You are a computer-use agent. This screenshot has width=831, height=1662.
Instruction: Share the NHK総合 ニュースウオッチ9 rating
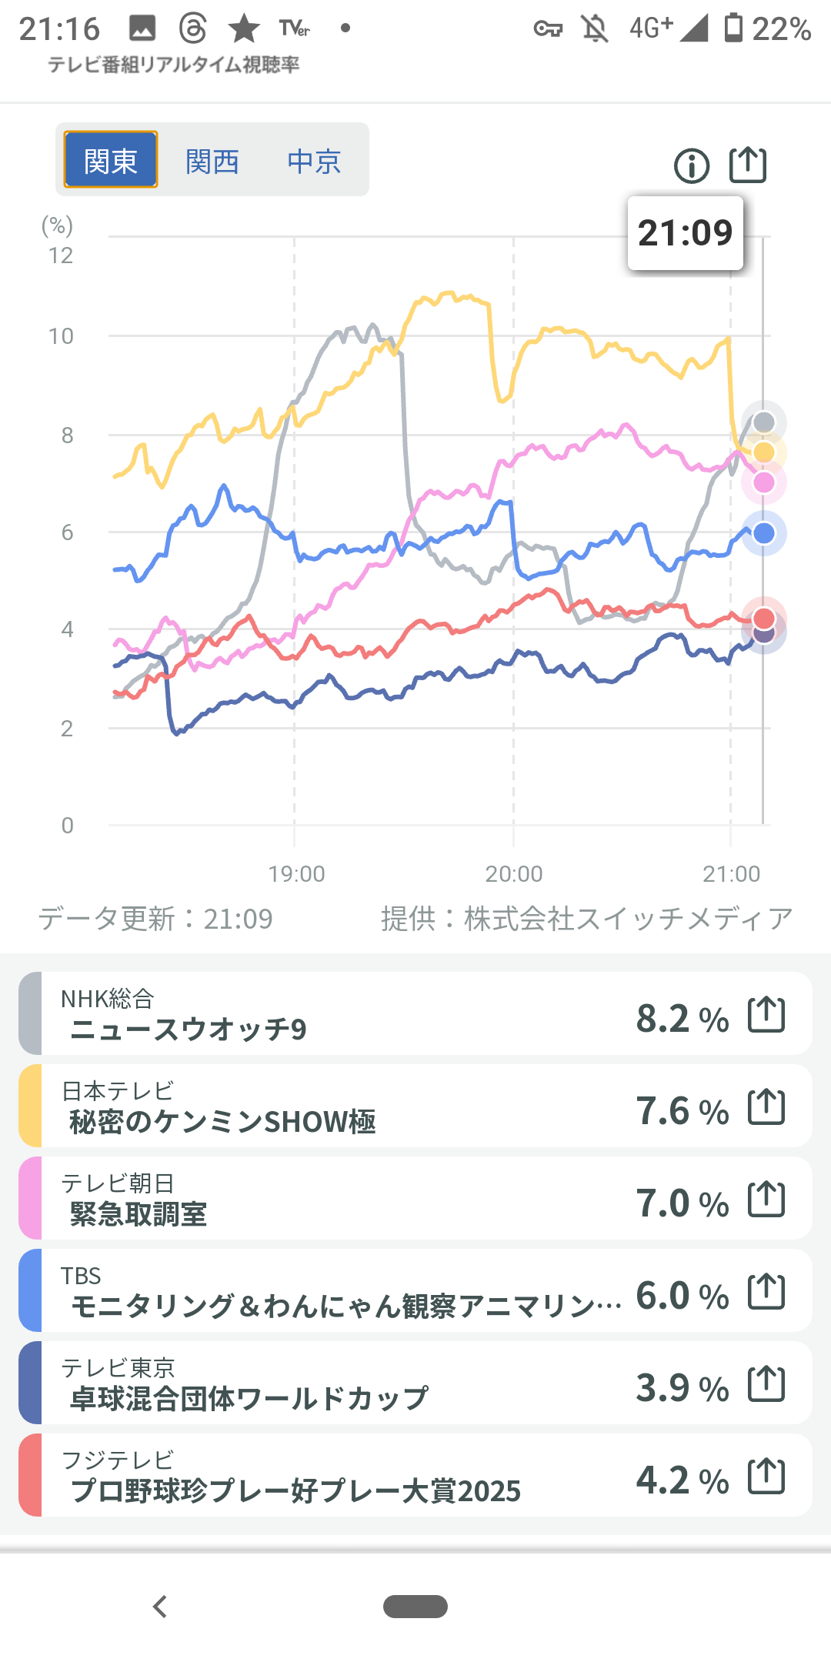(x=766, y=1014)
